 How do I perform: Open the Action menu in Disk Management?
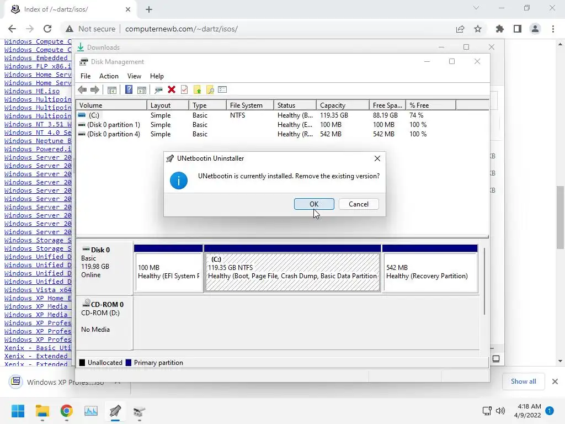109,76
